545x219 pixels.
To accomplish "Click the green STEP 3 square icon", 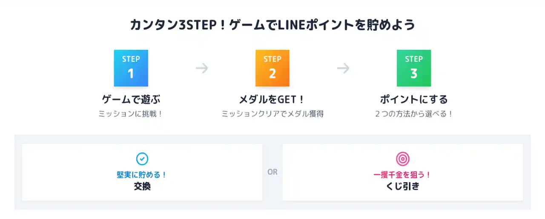I will 414,68.
